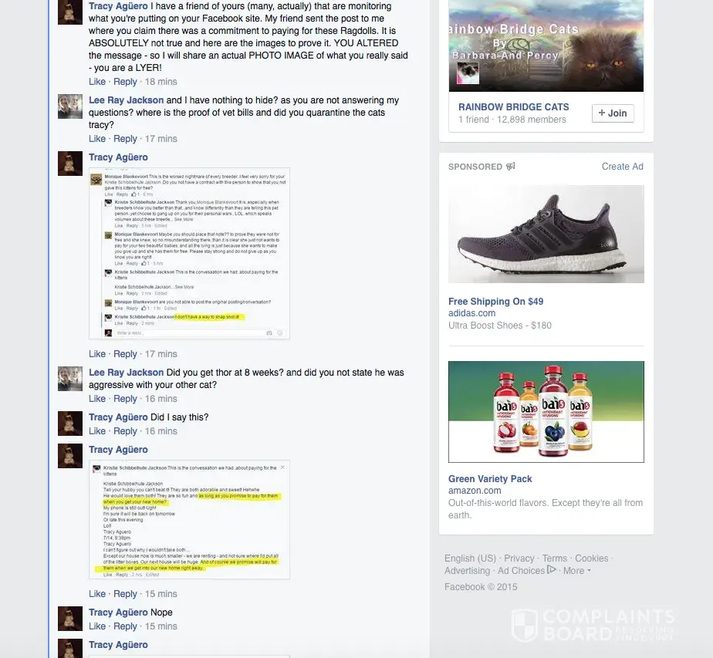Select English (US) language link
Image resolution: width=713 pixels, height=658 pixels.
tap(470, 558)
